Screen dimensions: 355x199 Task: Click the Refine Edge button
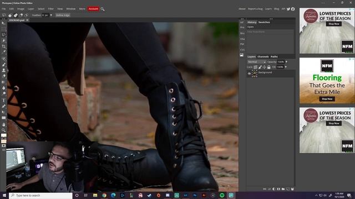coord(63,15)
